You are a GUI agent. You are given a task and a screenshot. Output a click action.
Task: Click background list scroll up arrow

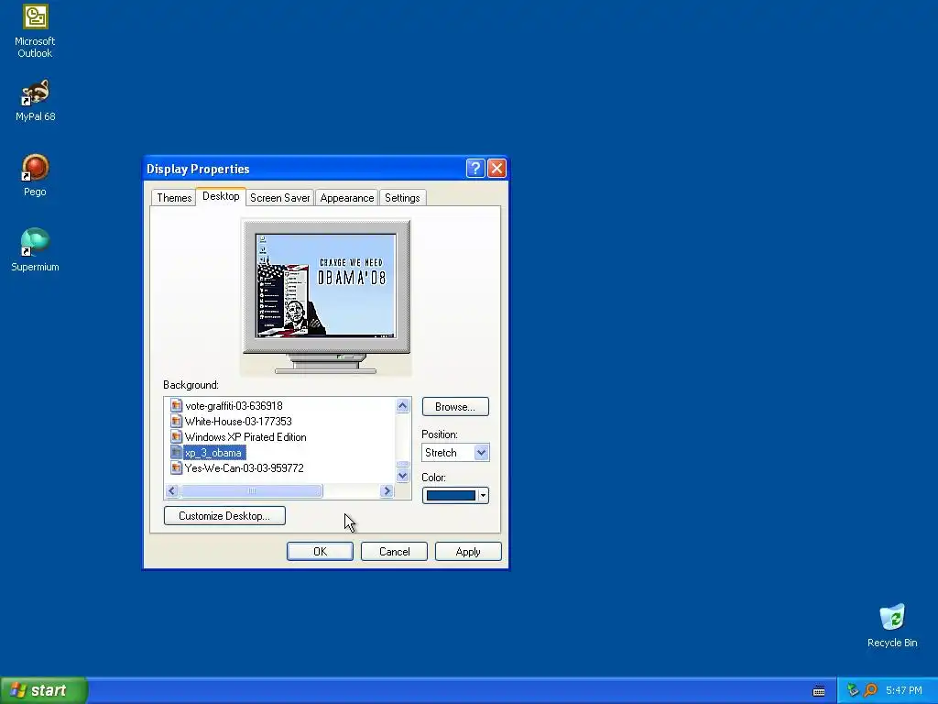point(403,406)
